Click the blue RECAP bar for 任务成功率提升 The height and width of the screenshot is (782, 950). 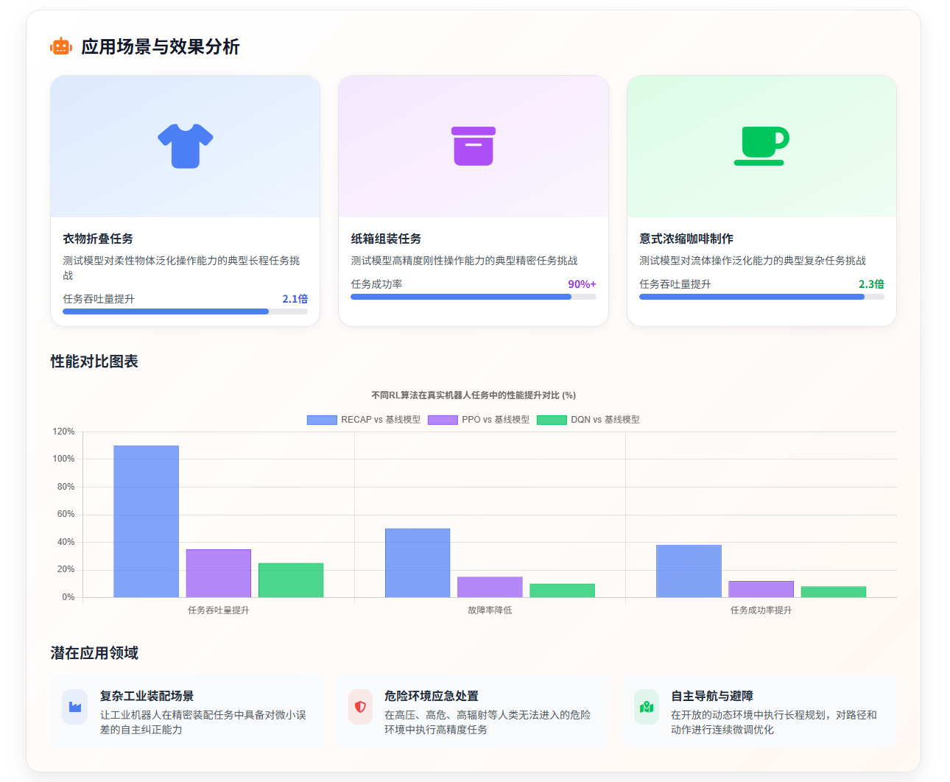pyautogui.click(x=689, y=571)
